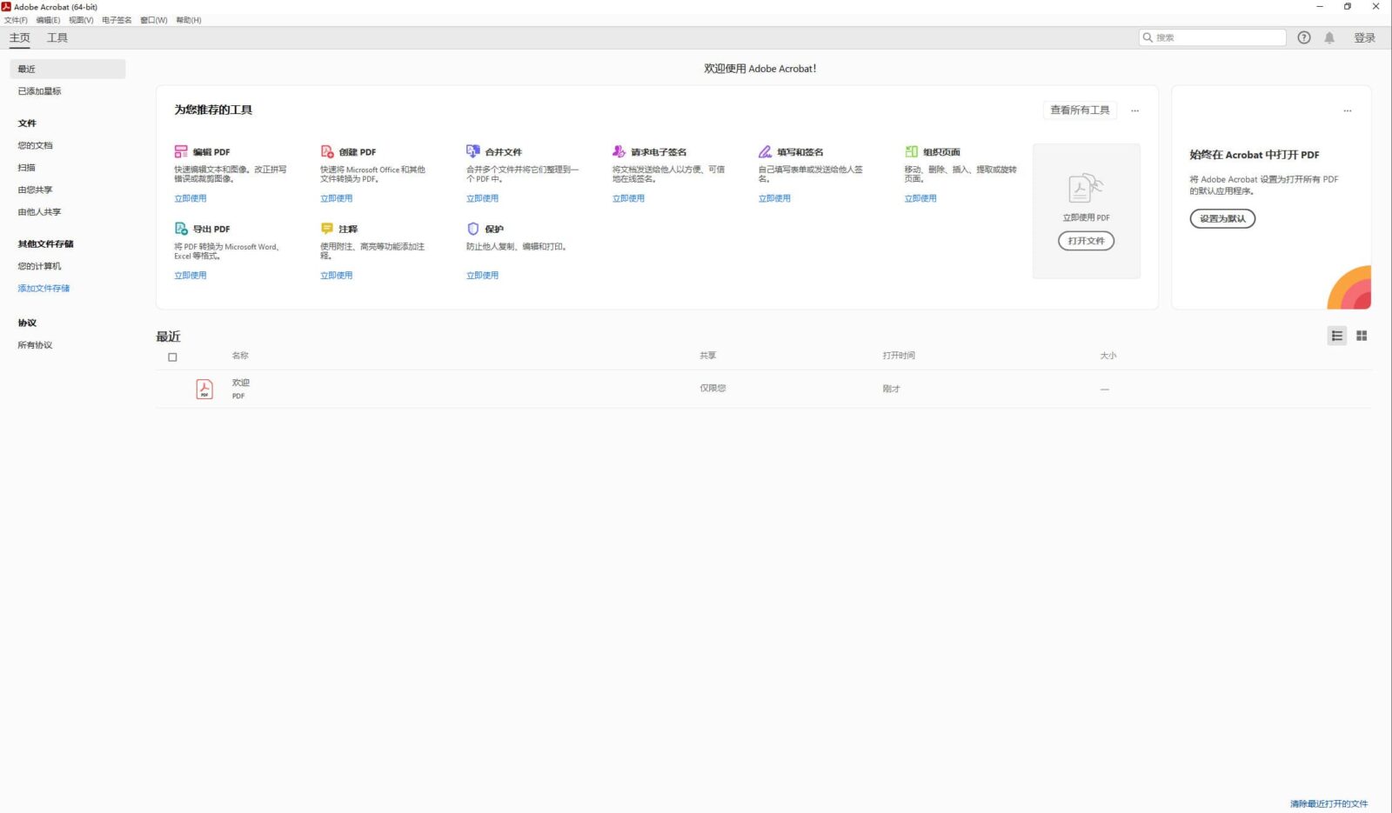Select 最近 in the sidebar
This screenshot has width=1392, height=813.
68,69
